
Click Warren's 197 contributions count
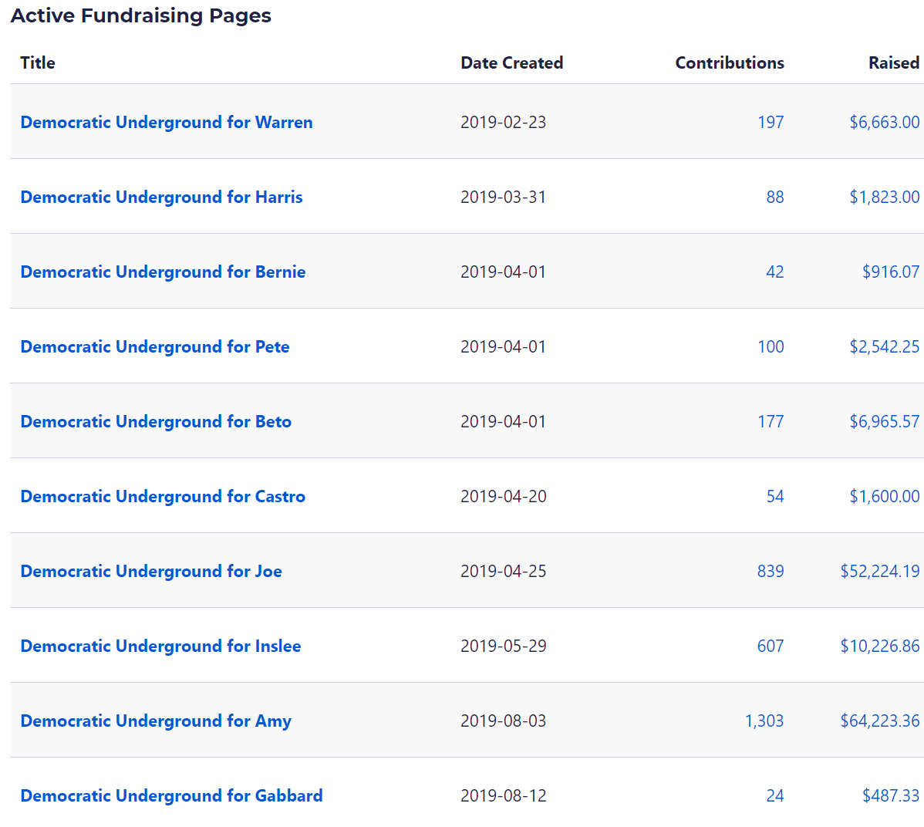click(x=771, y=122)
